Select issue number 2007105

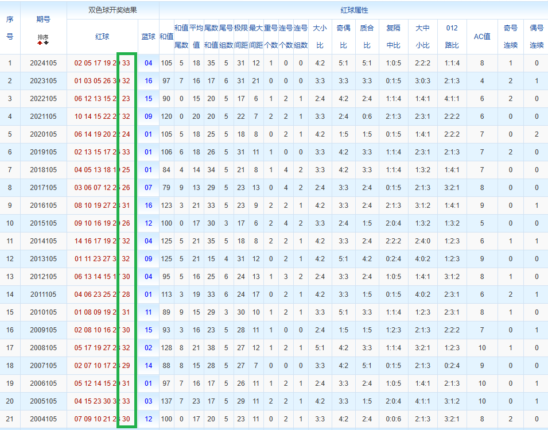click(x=44, y=366)
